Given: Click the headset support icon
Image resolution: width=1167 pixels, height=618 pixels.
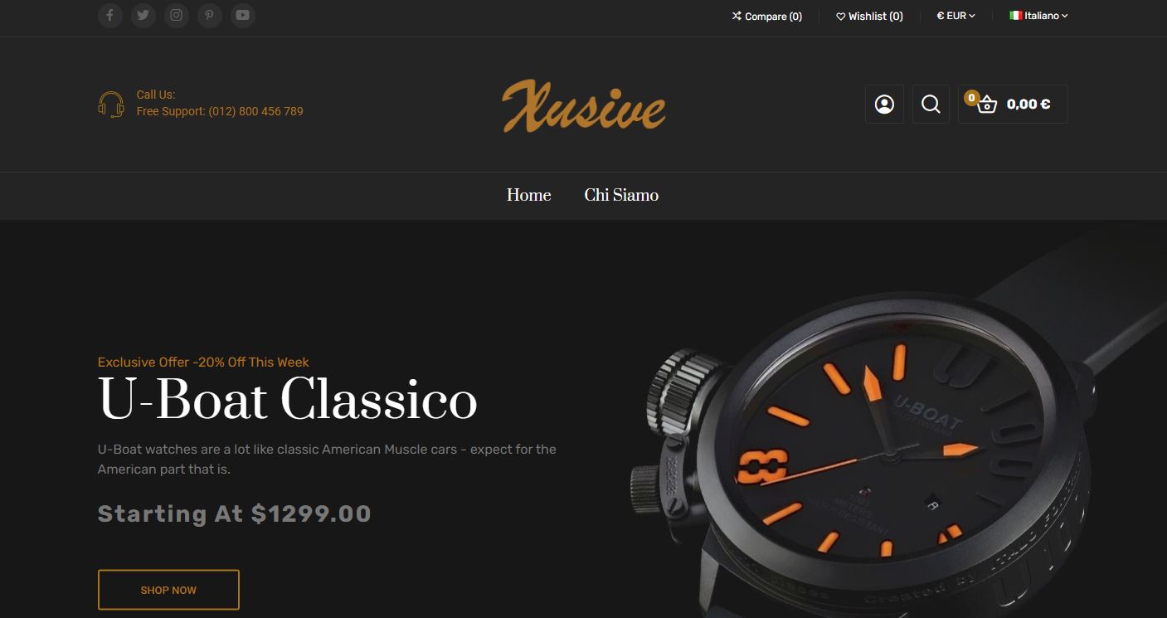Looking at the screenshot, I should coord(111,105).
